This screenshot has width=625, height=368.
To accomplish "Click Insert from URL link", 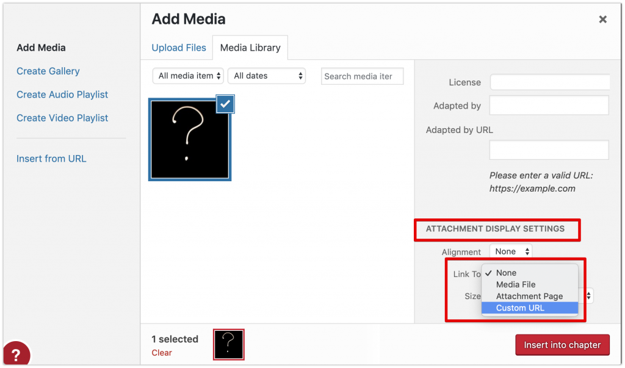I will pyautogui.click(x=51, y=159).
